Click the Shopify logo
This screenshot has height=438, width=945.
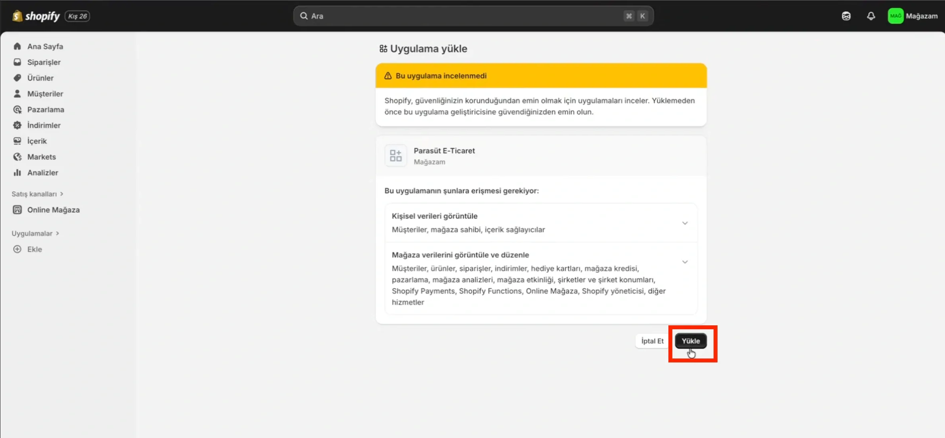pos(36,16)
